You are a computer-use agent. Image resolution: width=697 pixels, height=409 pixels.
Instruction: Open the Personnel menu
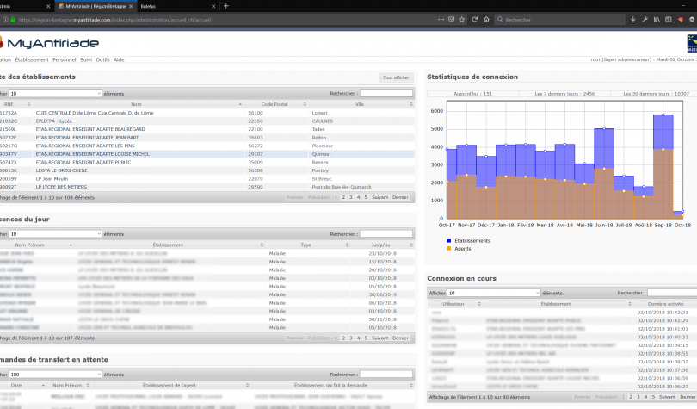[64, 59]
